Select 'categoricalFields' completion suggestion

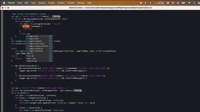(39, 44)
